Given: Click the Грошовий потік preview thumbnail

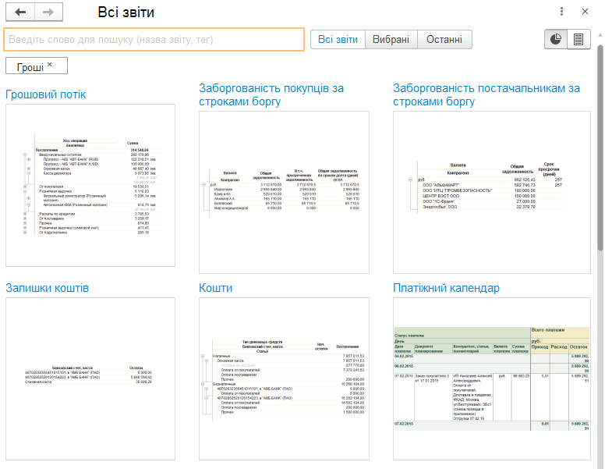Looking at the screenshot, I should pyautogui.click(x=90, y=185).
